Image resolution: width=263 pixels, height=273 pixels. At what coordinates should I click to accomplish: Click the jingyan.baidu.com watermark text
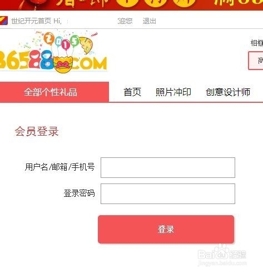(222, 263)
